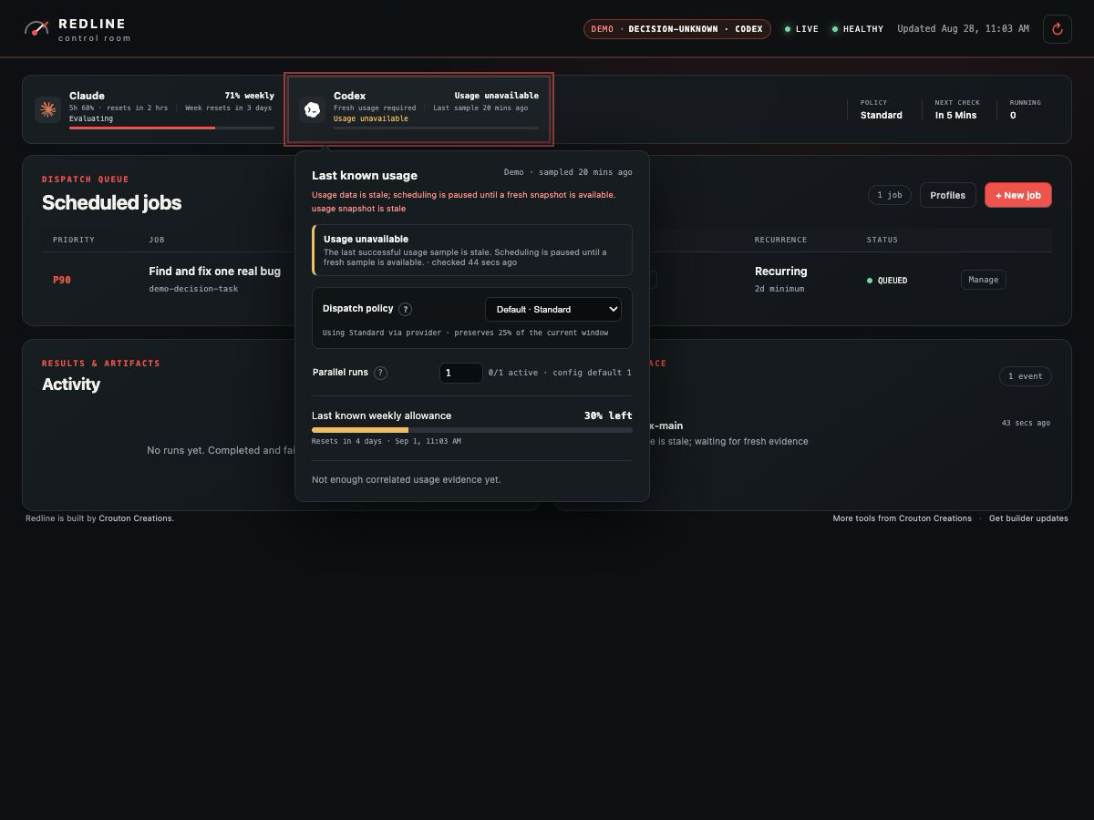Select the Codex usage card
The width and height of the screenshot is (1094, 820).
tap(418, 109)
